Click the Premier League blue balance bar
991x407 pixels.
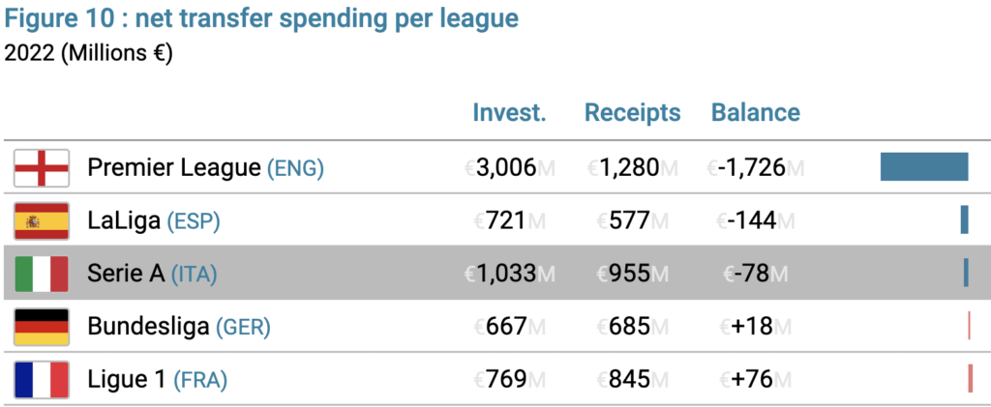point(924,166)
